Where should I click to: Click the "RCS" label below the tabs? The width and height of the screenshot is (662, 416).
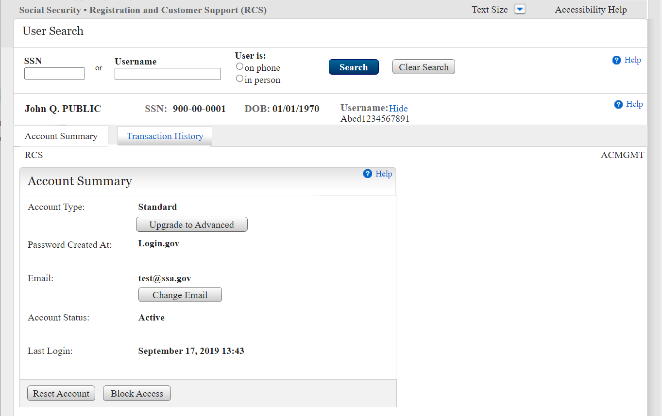pyautogui.click(x=34, y=155)
